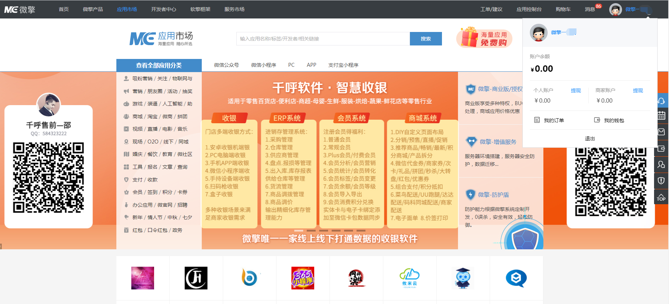Click 退出 to log out
Screen dimensions: 669x304
tap(590, 139)
